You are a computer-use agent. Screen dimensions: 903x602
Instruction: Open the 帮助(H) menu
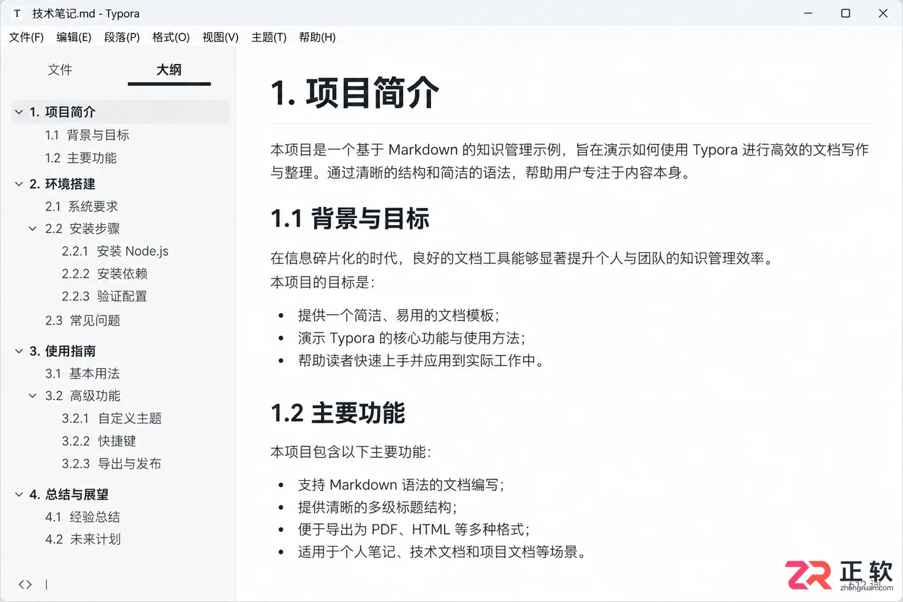317,38
